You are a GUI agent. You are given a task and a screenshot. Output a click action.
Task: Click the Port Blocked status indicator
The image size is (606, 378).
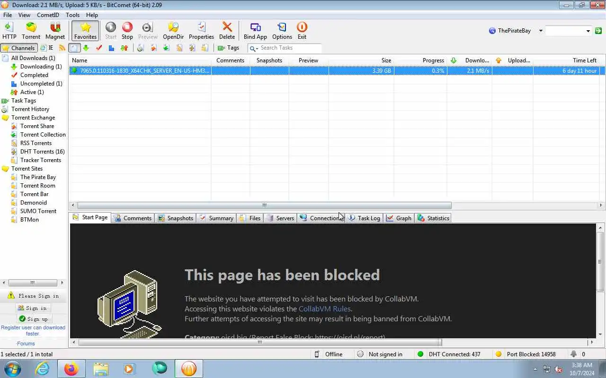[526, 354]
